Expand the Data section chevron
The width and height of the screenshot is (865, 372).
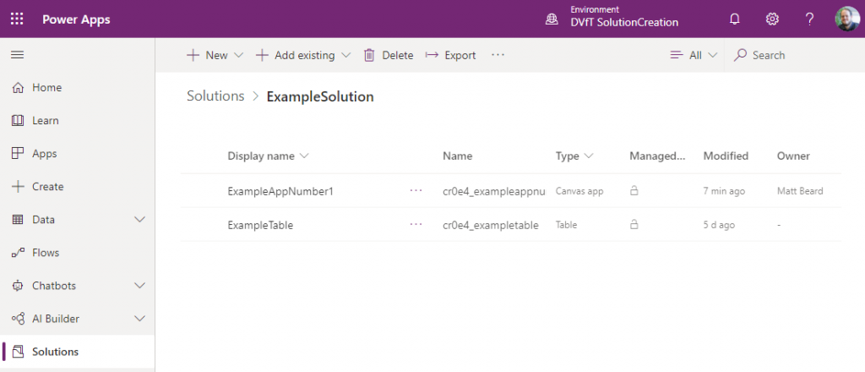140,220
